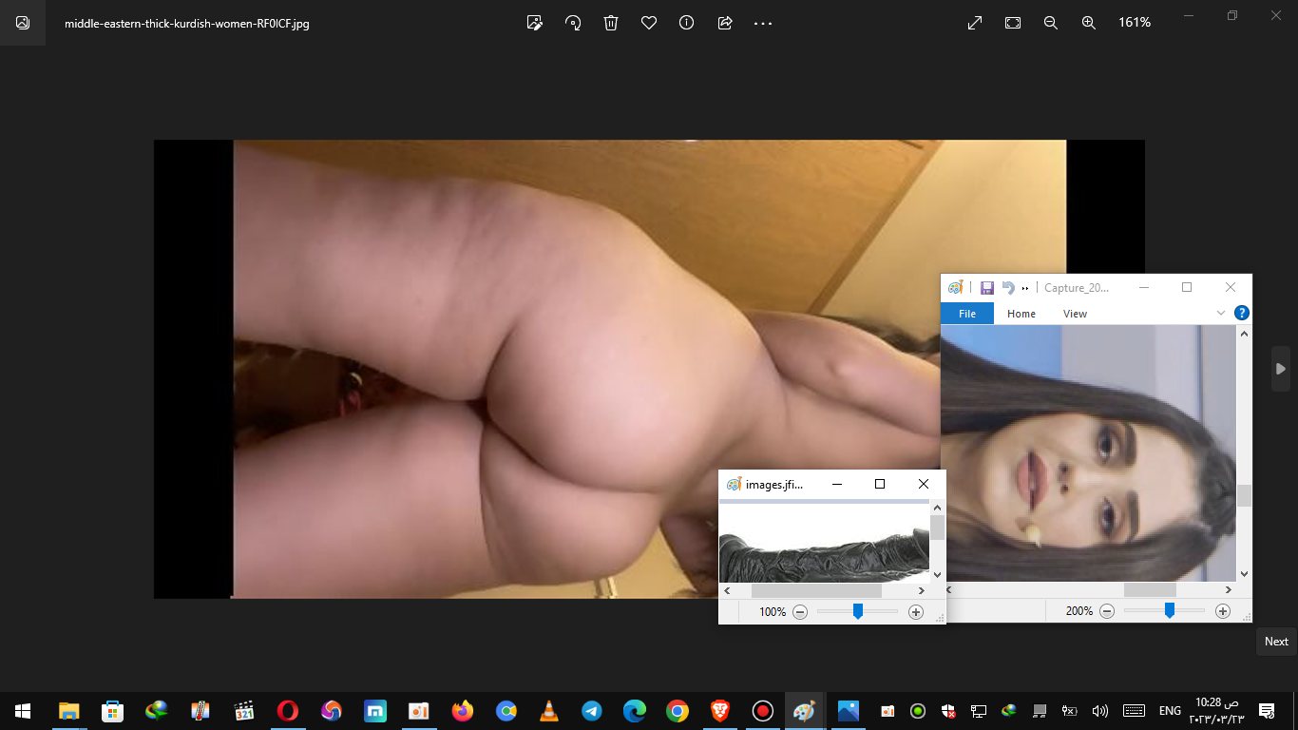Open the file info icon

(x=686, y=23)
